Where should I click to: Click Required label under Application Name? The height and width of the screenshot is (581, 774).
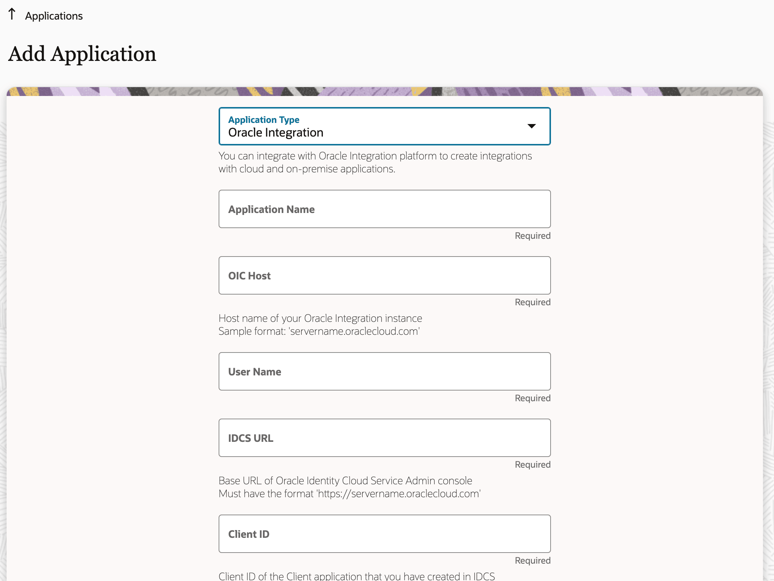(532, 236)
